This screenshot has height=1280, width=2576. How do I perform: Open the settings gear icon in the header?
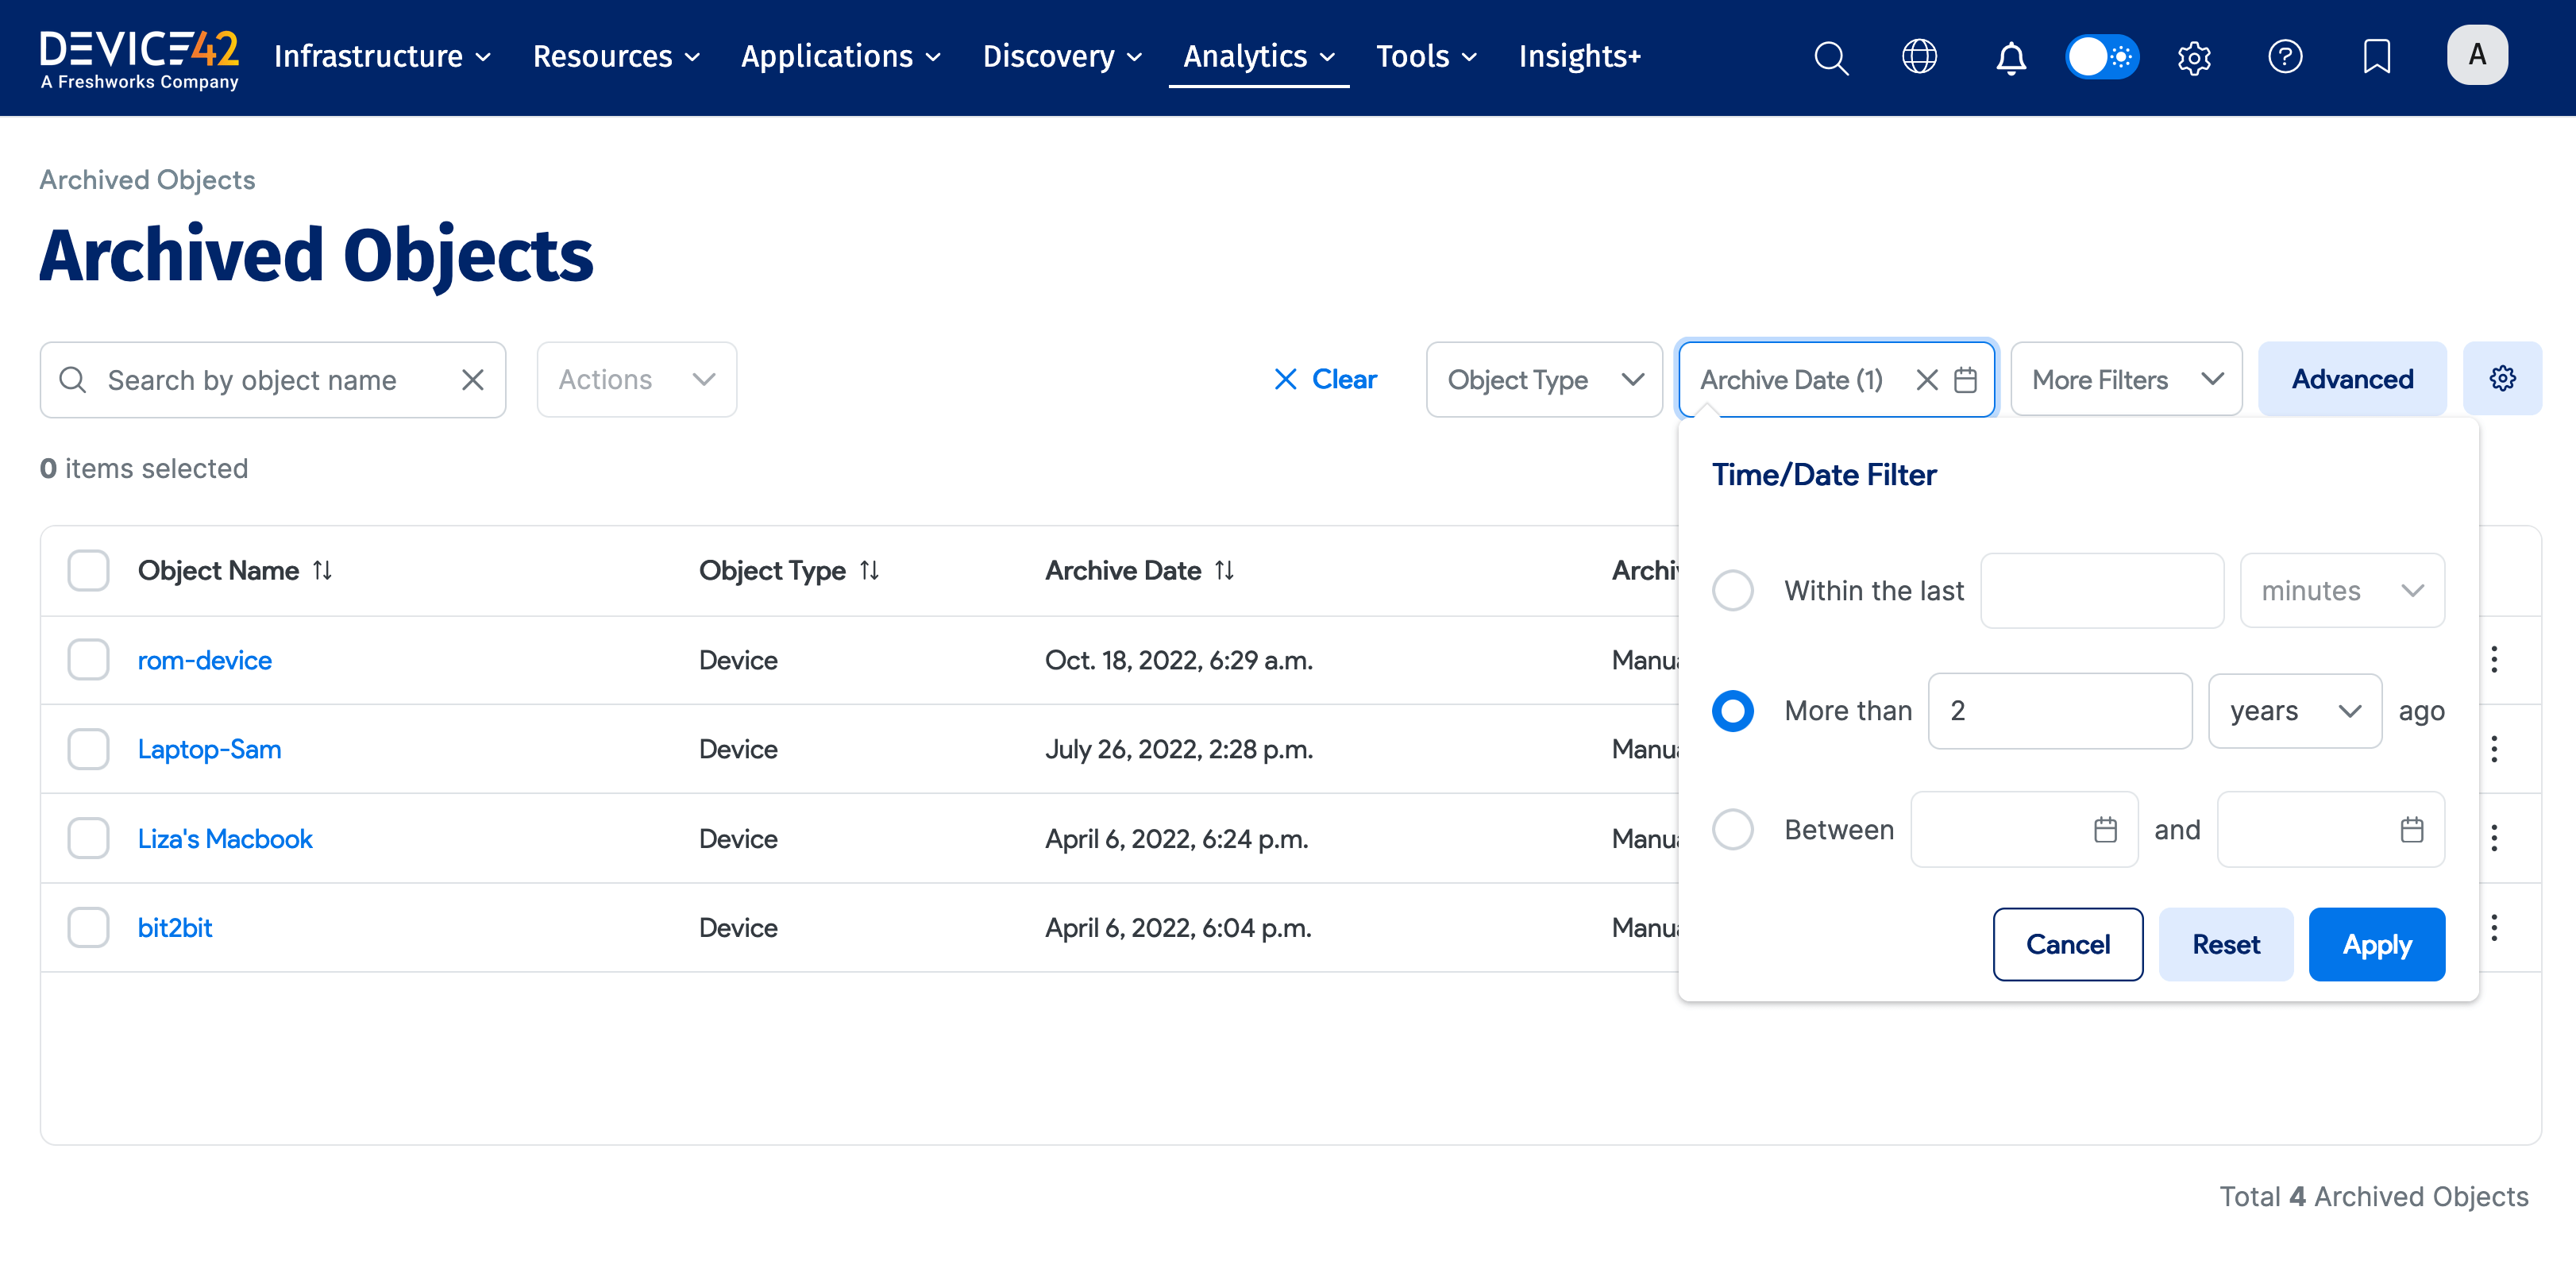point(2194,58)
